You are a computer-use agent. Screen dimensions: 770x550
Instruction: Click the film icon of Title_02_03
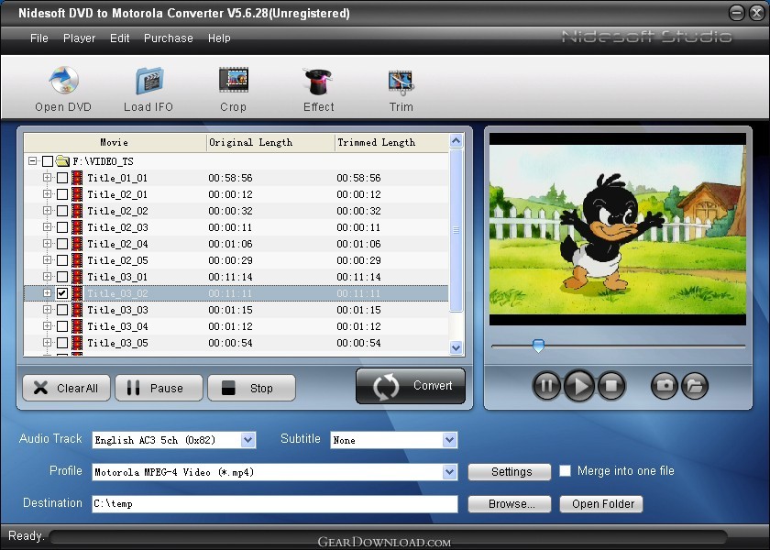77,227
